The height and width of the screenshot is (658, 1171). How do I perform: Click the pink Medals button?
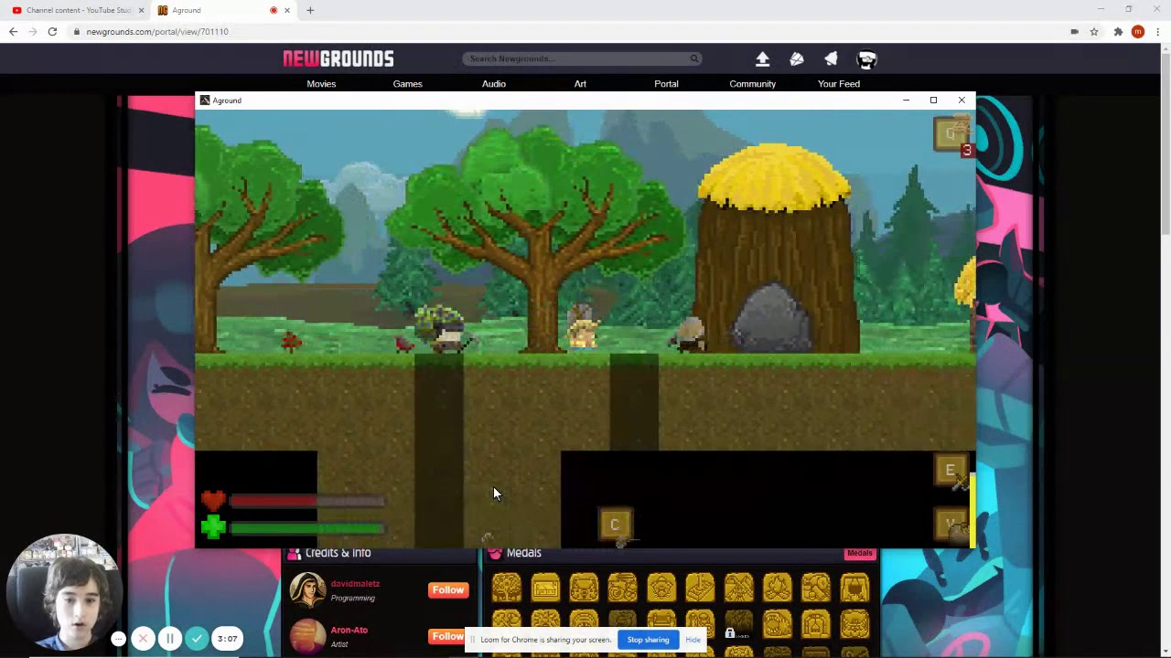[859, 553]
